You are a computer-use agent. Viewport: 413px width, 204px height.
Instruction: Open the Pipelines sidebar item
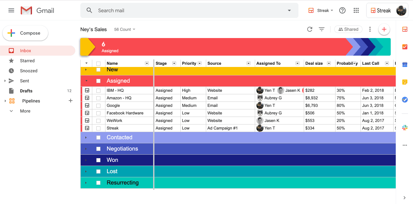pos(31,101)
